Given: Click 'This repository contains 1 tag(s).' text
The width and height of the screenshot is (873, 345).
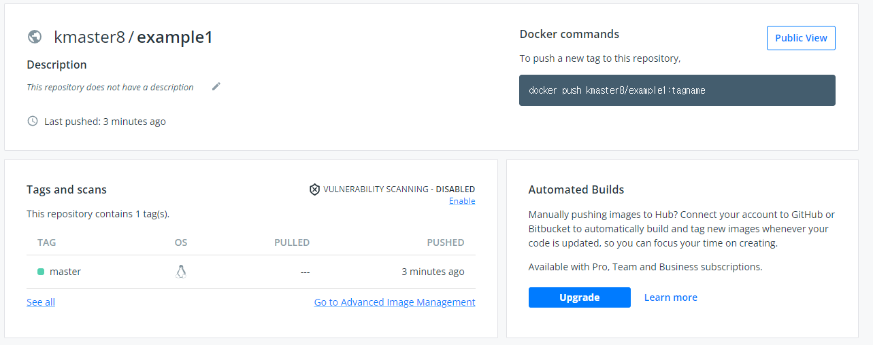Looking at the screenshot, I should coord(98,214).
